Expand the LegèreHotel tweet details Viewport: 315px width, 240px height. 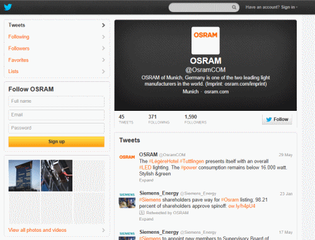[x=146, y=180]
